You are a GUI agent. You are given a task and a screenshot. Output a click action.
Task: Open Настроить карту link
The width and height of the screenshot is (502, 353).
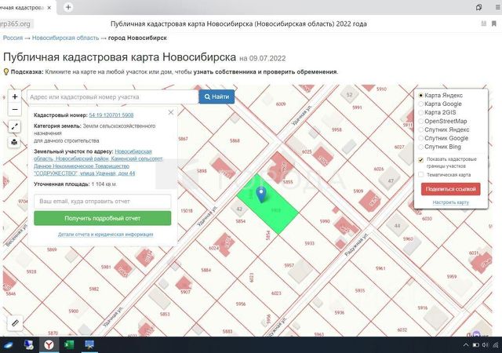[x=451, y=202]
